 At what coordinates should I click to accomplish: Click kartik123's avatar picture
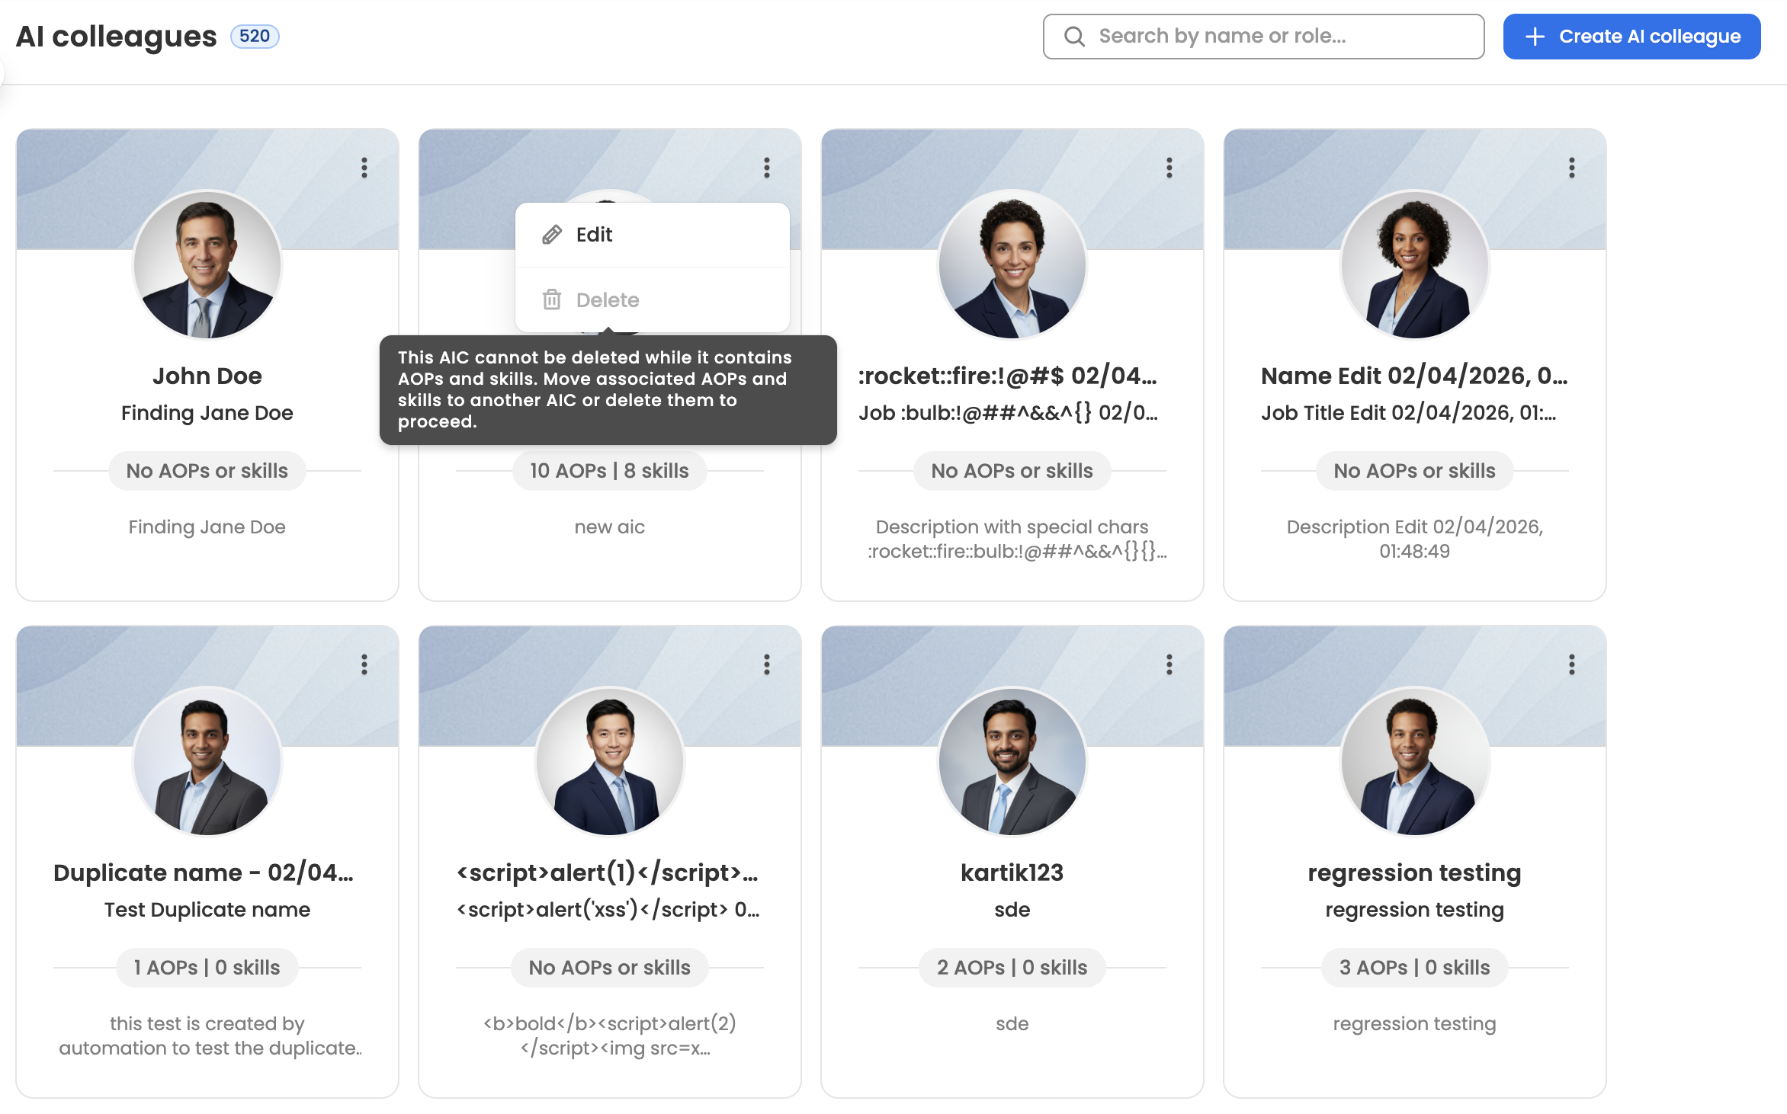(x=1012, y=762)
